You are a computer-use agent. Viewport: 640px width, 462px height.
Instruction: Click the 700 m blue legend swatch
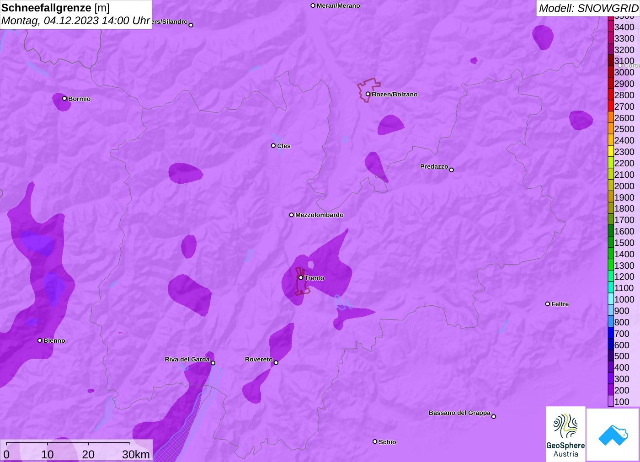(611, 333)
